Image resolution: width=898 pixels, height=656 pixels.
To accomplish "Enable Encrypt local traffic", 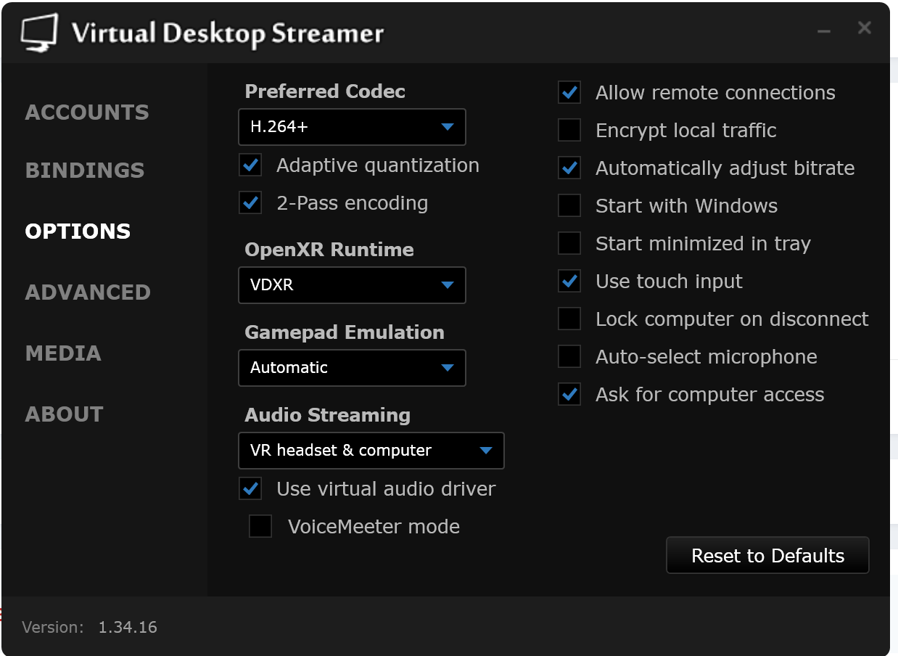I will (x=569, y=131).
